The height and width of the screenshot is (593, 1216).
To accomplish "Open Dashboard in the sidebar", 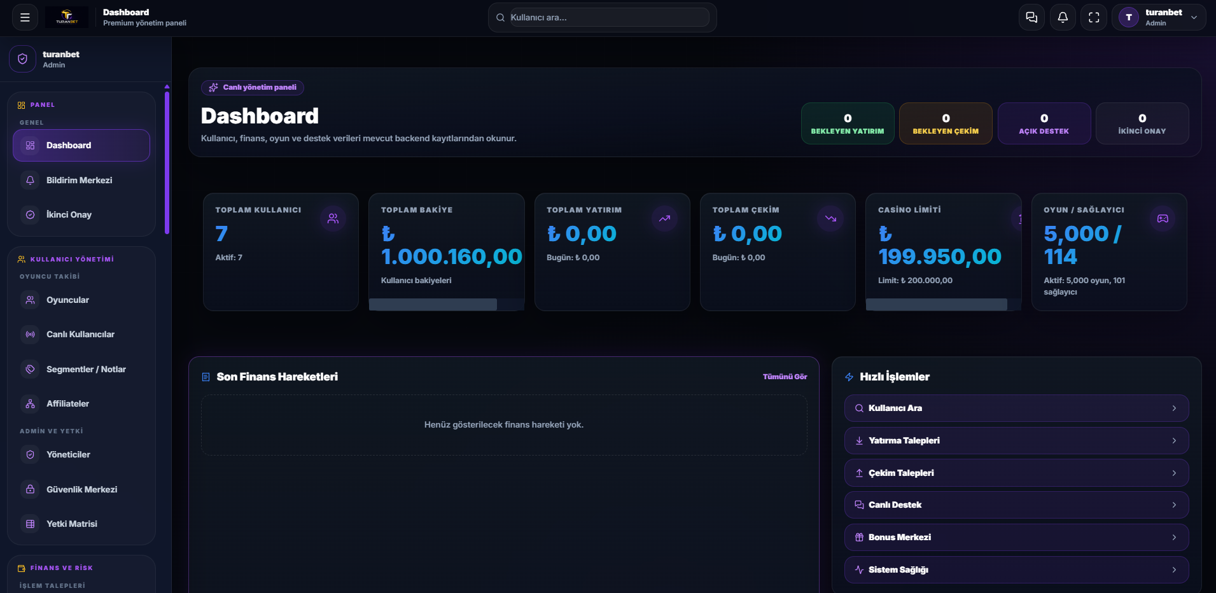I will point(81,145).
